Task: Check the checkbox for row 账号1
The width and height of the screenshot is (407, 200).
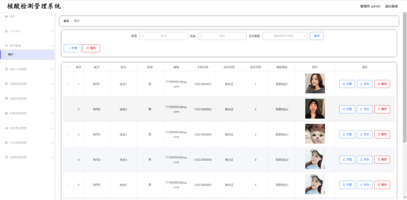Action: tap(68, 84)
